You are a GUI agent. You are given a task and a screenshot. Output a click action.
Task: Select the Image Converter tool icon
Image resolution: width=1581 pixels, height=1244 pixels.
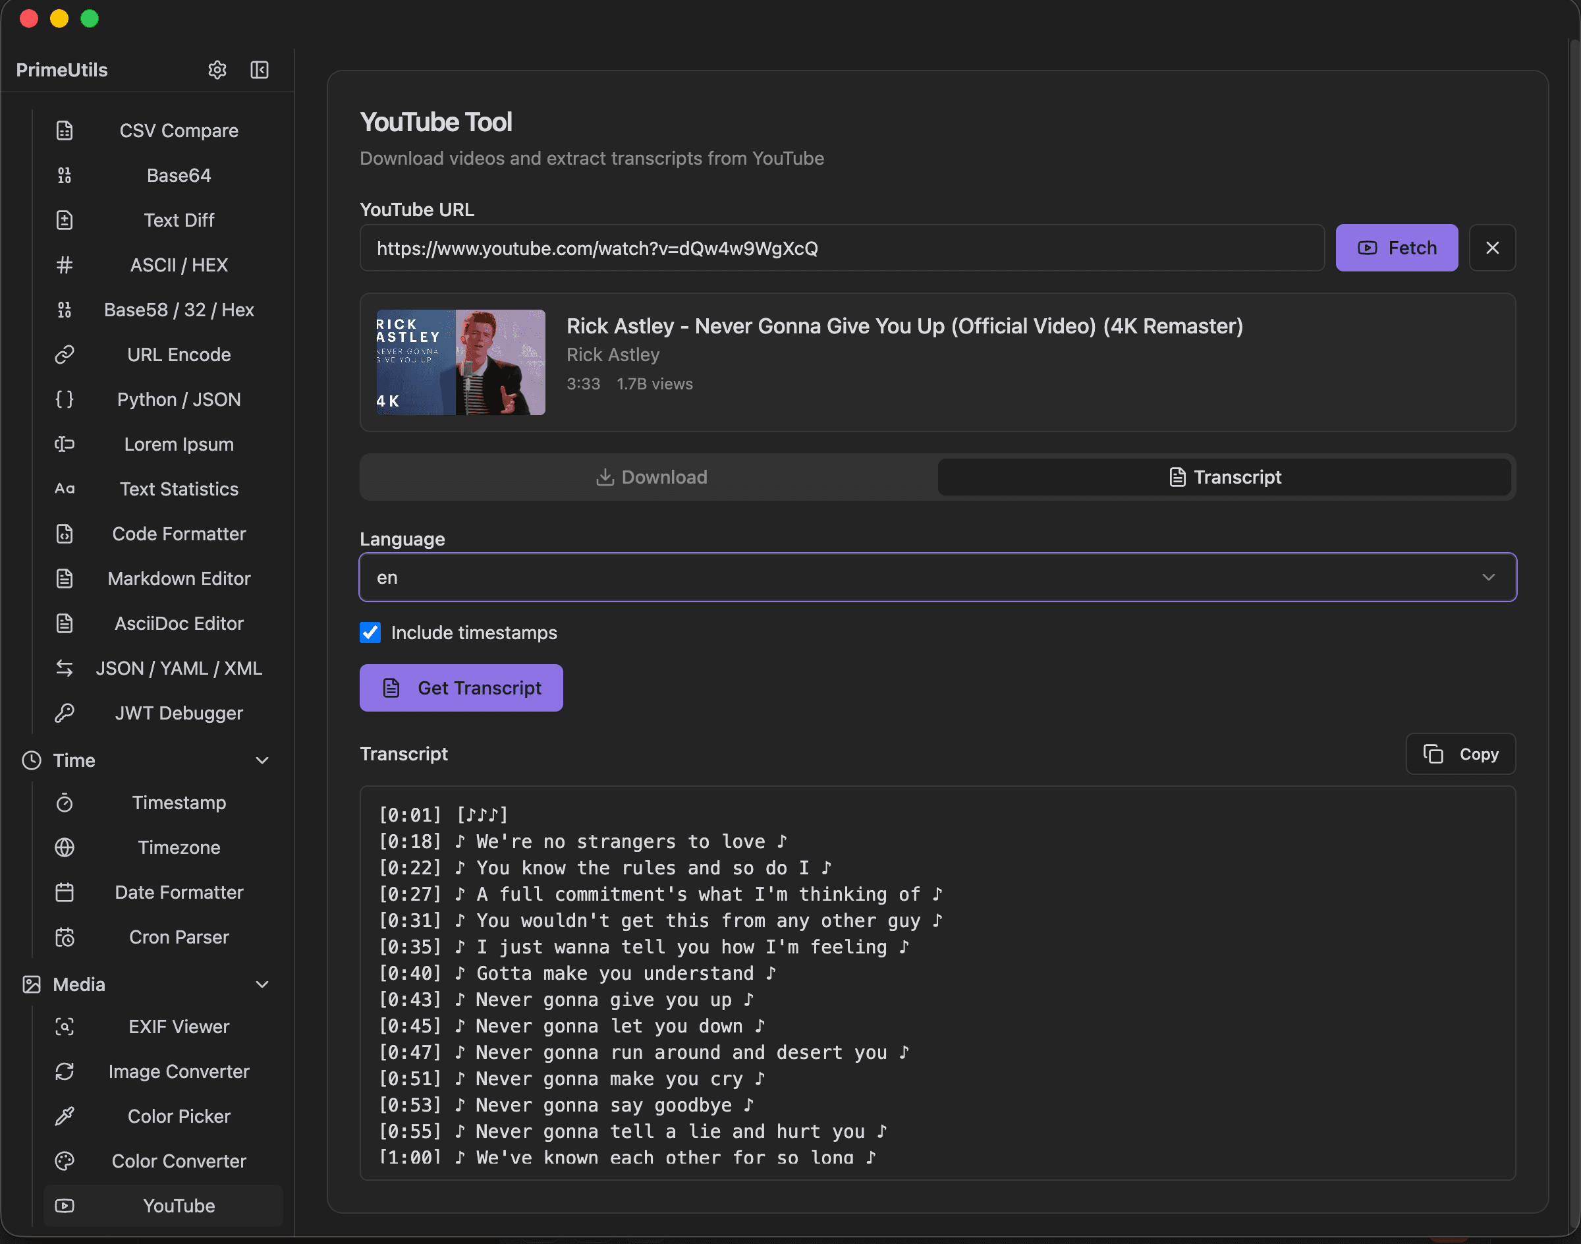pos(65,1071)
